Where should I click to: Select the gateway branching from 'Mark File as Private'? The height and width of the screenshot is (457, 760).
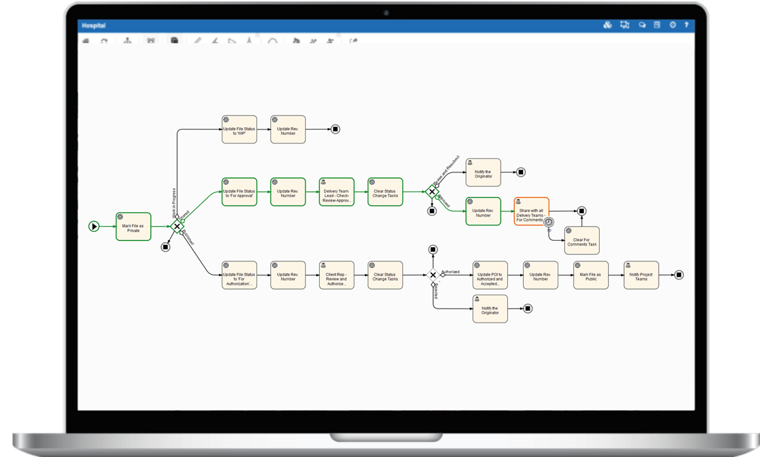(178, 226)
